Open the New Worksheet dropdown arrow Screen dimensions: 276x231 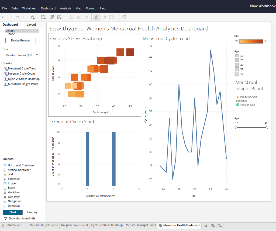click(46, 17)
